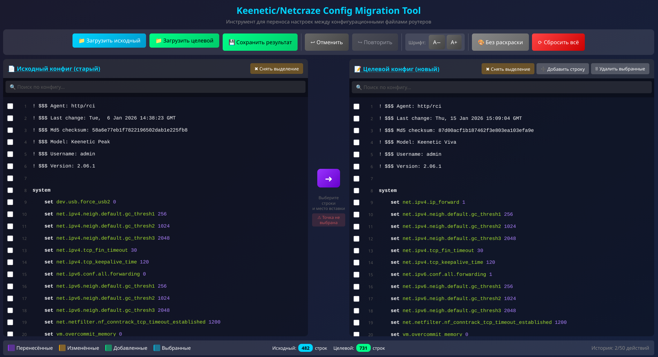This screenshot has width=658, height=357.
Task: Click the target config search field
Action: pyautogui.click(x=502, y=87)
